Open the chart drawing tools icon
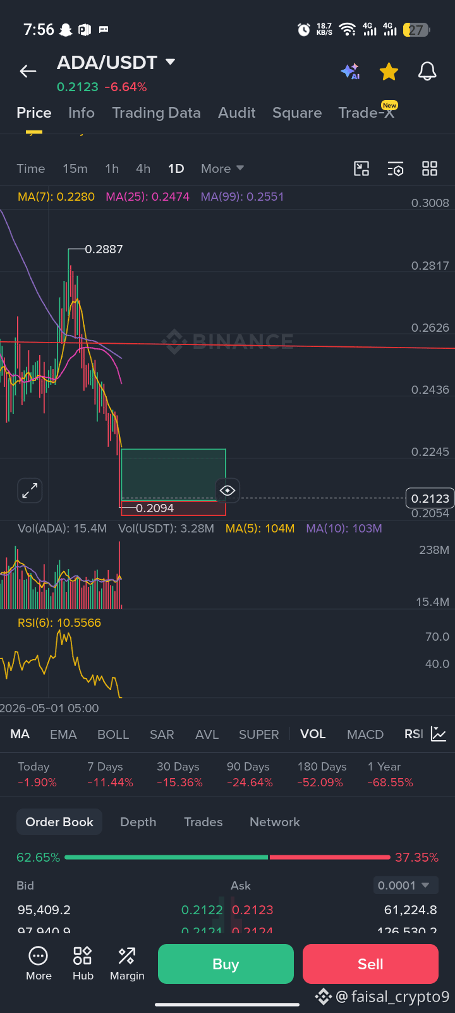This screenshot has height=1013, width=455. tap(361, 168)
